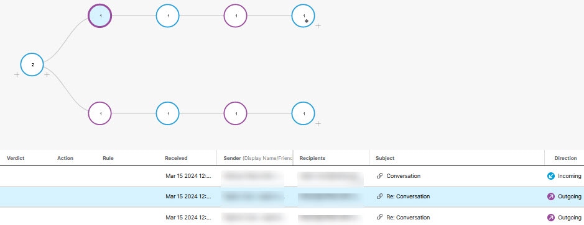The image size is (584, 225).
Task: Select the third purple node on upper branch
Action: coord(235,15)
